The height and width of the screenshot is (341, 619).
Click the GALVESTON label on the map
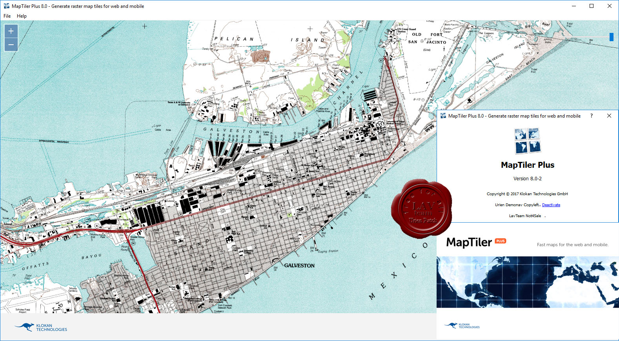(x=299, y=266)
